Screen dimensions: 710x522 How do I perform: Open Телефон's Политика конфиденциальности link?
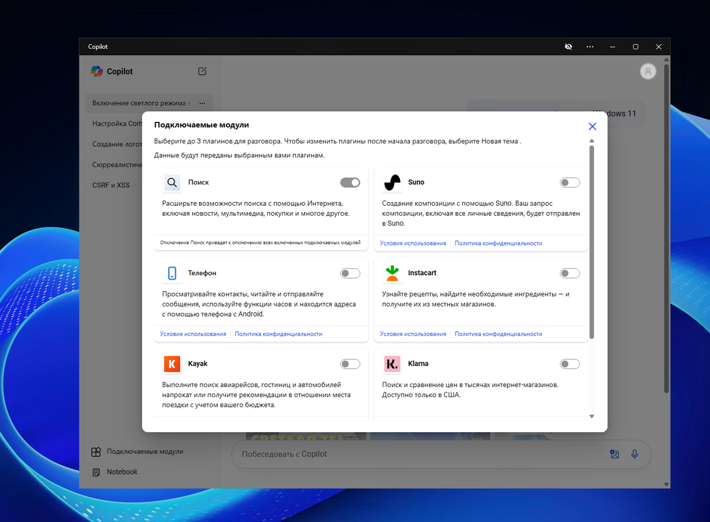(278, 334)
